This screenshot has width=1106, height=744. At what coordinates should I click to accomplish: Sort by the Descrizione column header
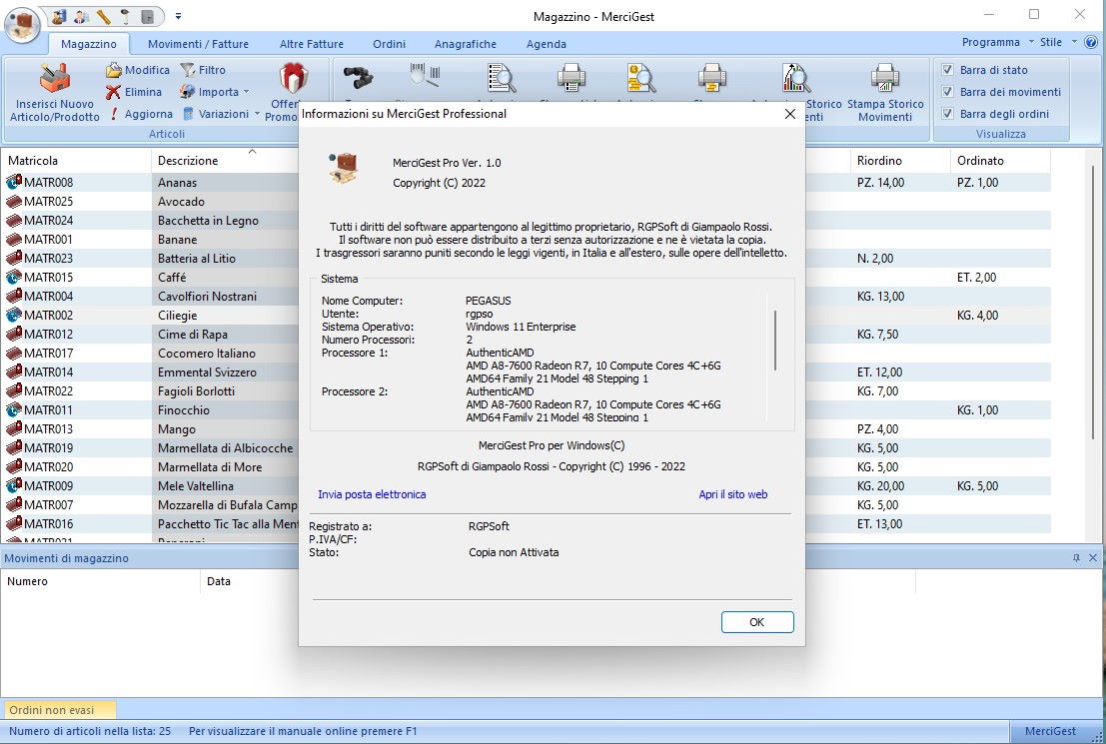point(225,161)
